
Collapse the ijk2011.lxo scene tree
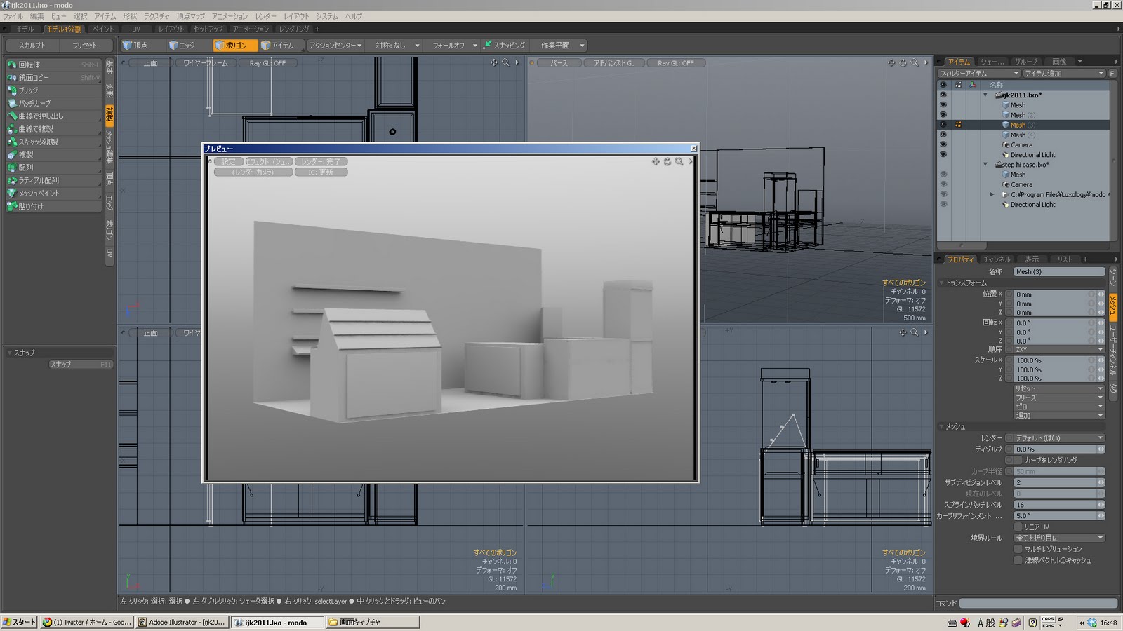(x=985, y=95)
